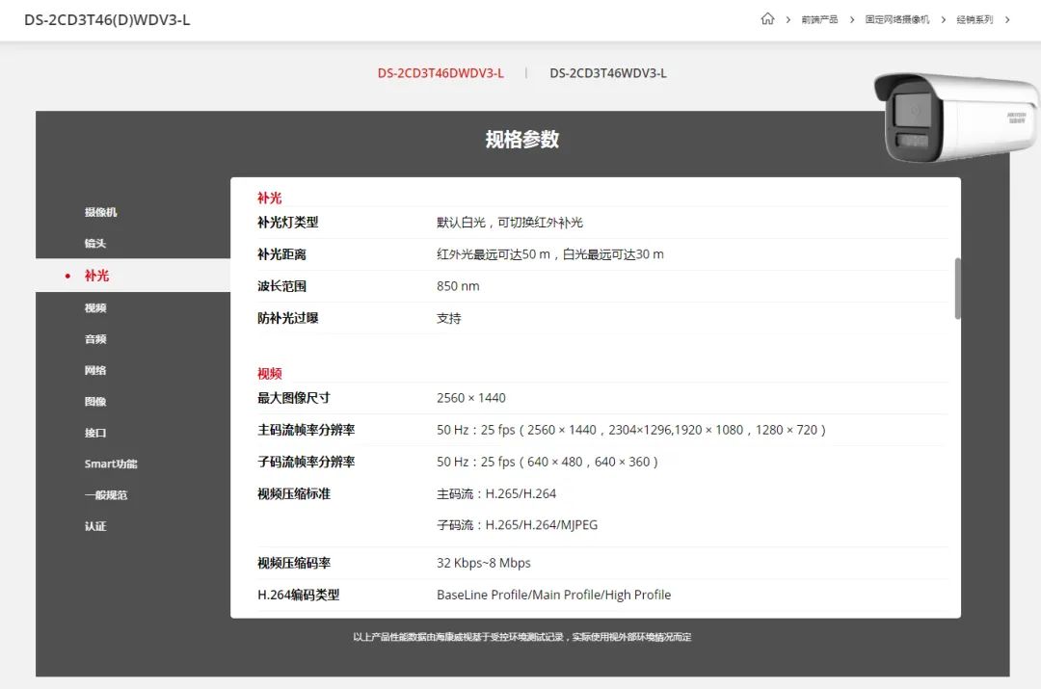Navigate to 接口 sidebar item
The height and width of the screenshot is (689, 1041).
point(94,433)
